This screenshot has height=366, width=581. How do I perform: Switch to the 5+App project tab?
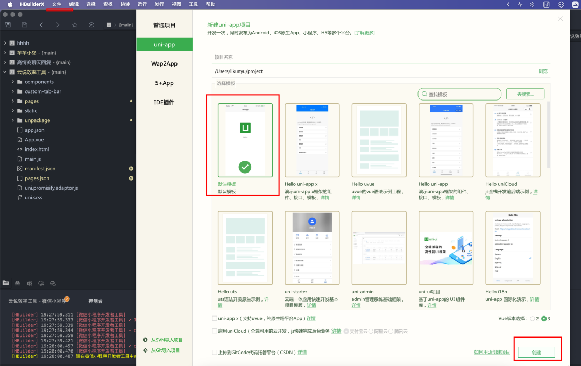point(164,83)
